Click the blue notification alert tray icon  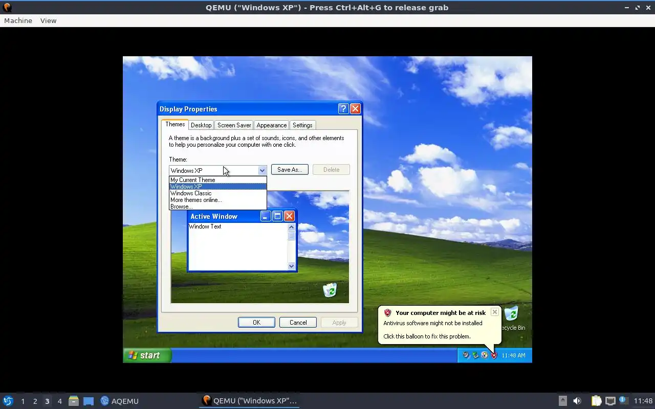tap(623, 400)
